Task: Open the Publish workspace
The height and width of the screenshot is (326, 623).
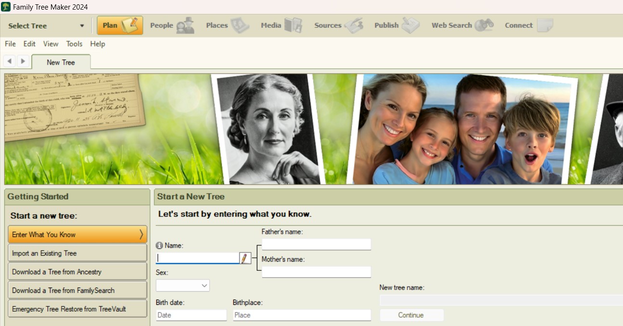Action: 396,25
